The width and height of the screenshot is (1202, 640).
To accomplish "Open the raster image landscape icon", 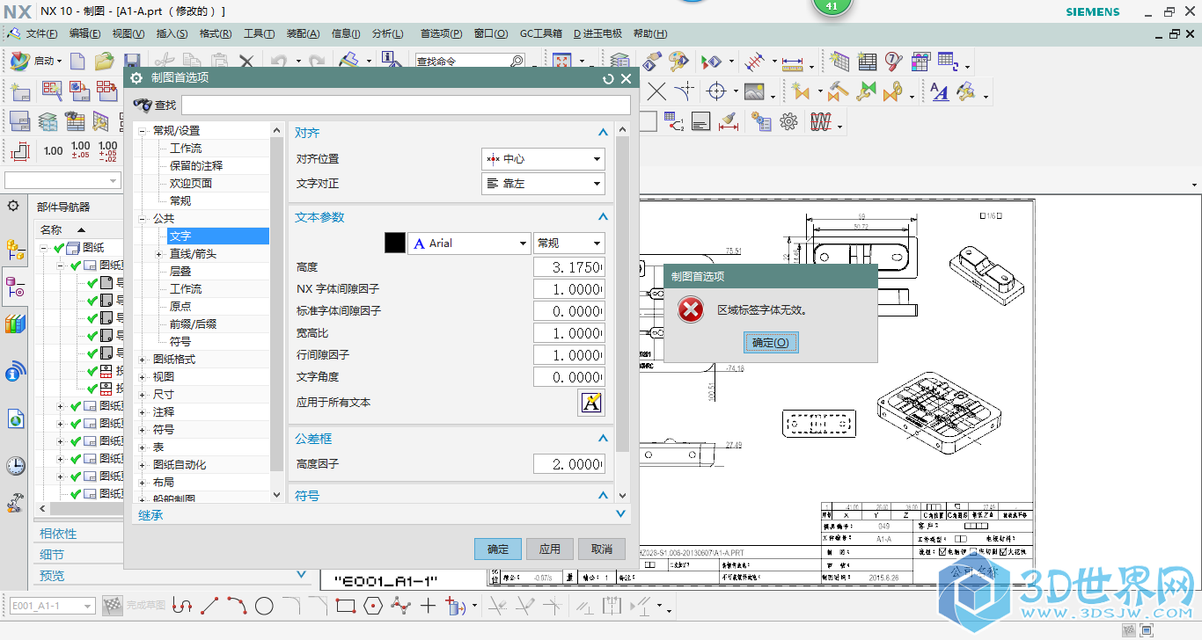I will (754, 91).
